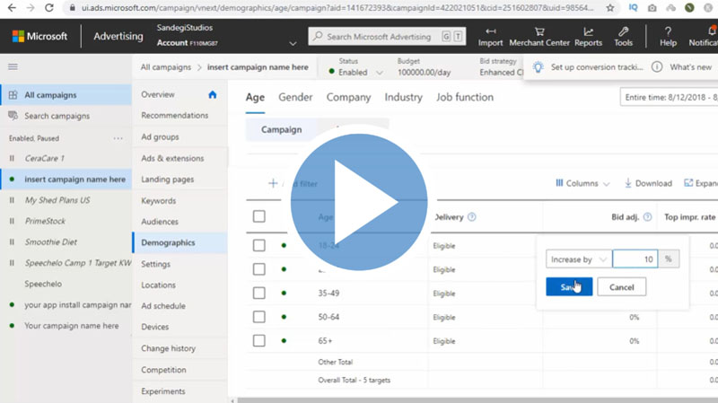This screenshot has height=403, width=718.
Task: Click the add filter plus icon
Action: 273,183
